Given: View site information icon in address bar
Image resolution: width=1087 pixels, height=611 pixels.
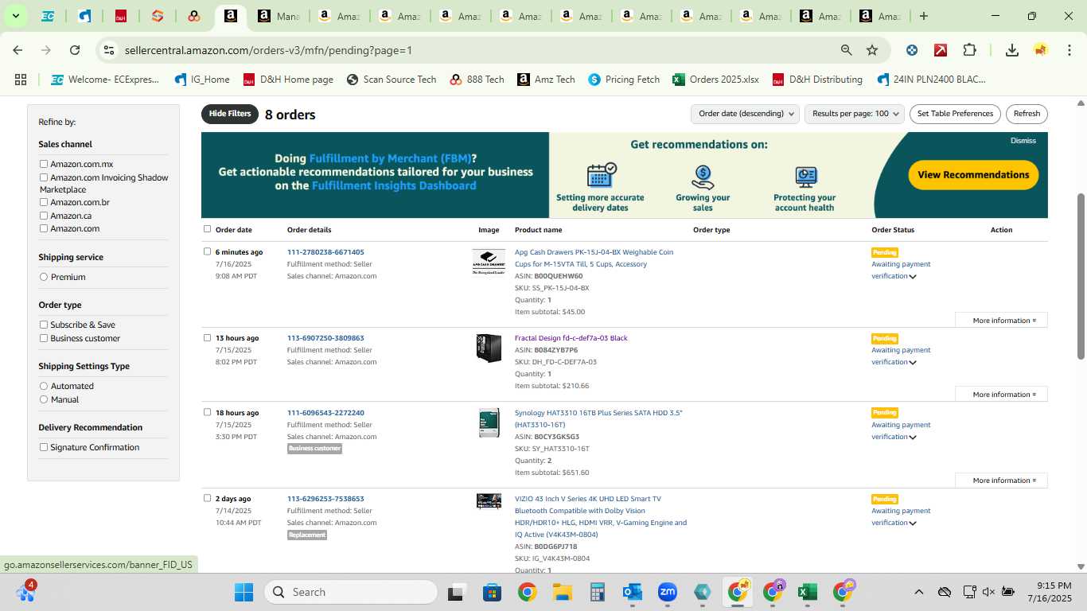Looking at the screenshot, I should [108, 50].
